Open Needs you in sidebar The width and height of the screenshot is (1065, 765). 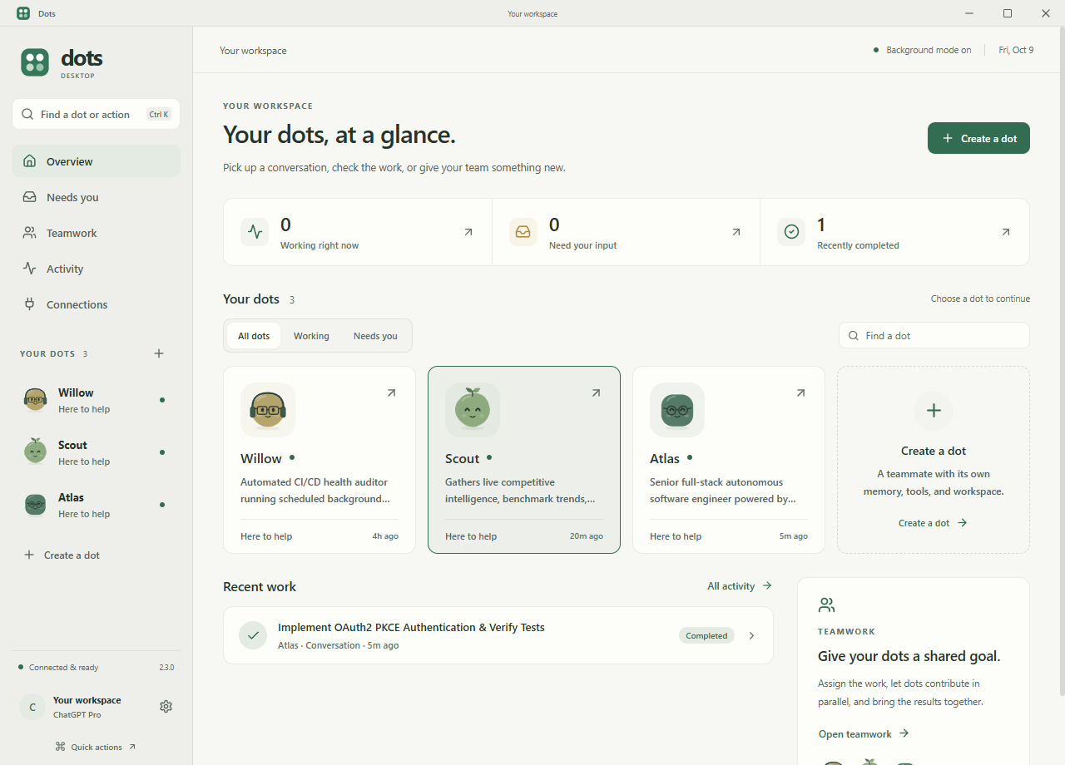click(x=96, y=197)
